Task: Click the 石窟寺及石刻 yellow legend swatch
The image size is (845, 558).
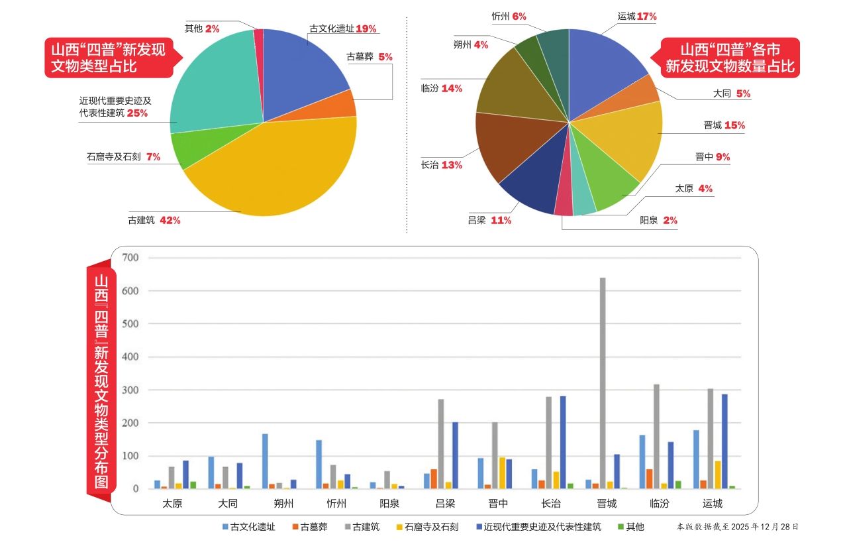Action: [399, 528]
